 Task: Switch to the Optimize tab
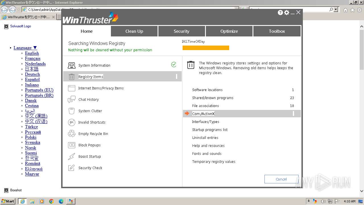[x=229, y=31]
